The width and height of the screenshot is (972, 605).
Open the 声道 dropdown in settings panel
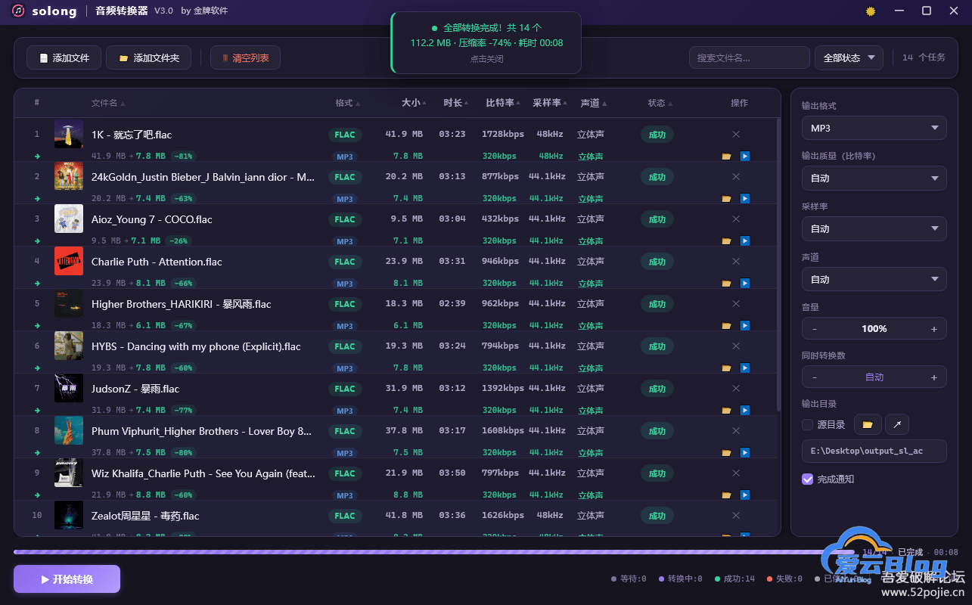click(x=874, y=280)
